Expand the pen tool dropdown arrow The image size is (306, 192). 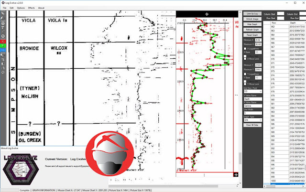[5, 18]
